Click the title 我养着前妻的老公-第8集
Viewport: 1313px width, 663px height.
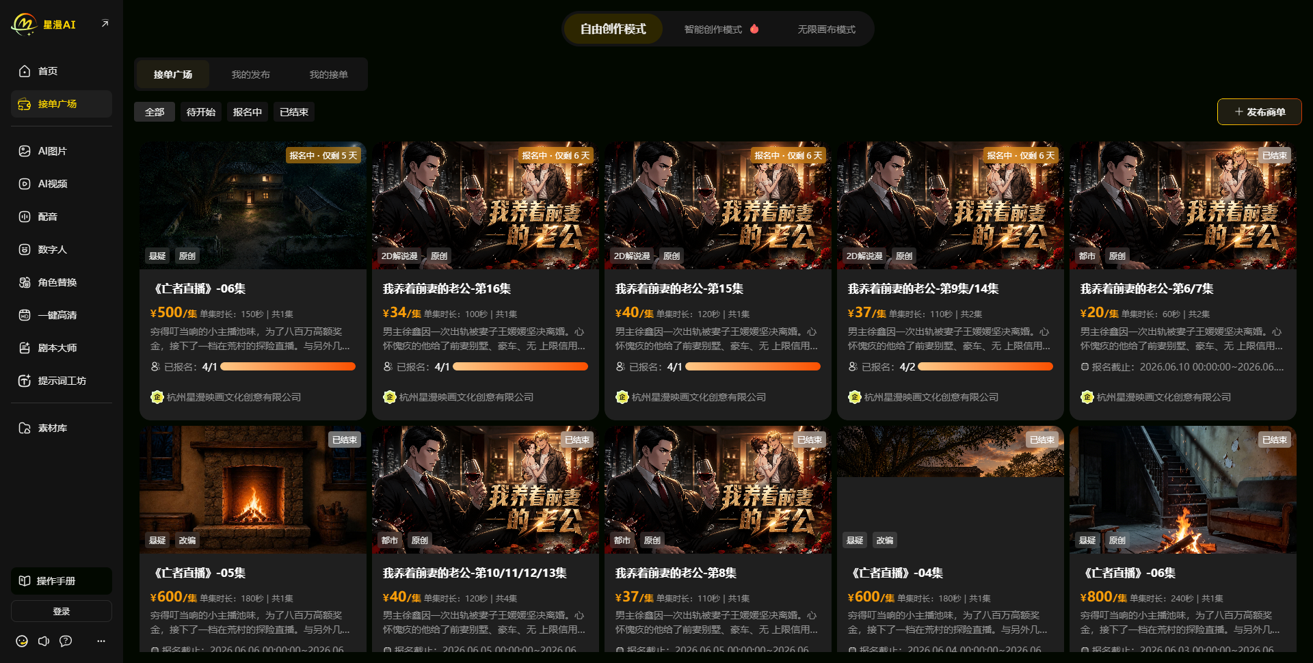[676, 573]
